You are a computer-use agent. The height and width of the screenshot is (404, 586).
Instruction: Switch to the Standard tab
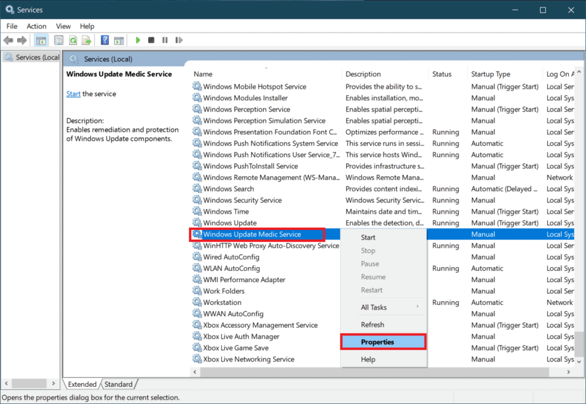click(x=118, y=384)
